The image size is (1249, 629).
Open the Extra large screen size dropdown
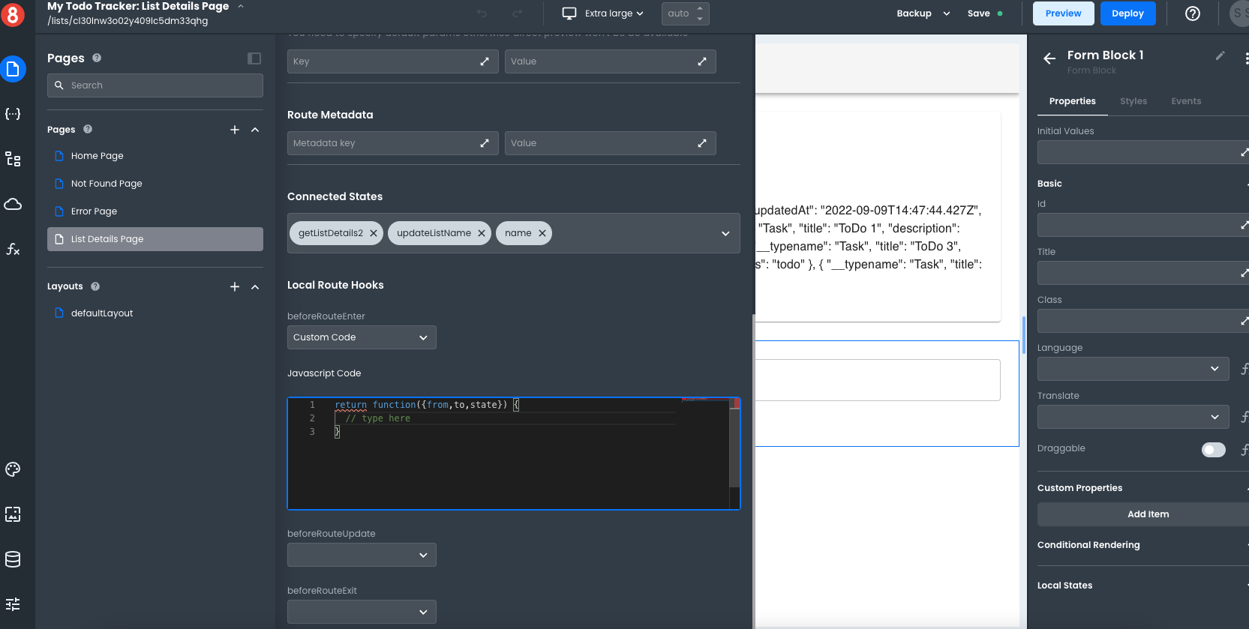pyautogui.click(x=604, y=13)
